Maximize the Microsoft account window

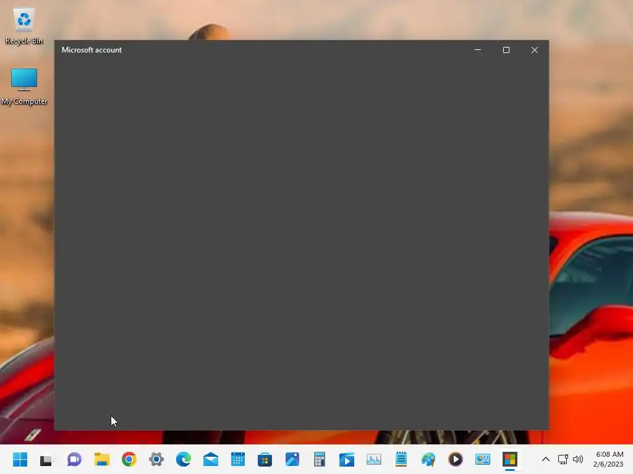pos(506,50)
